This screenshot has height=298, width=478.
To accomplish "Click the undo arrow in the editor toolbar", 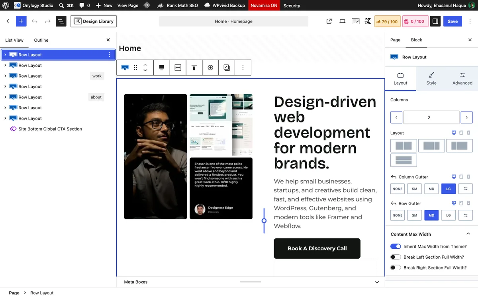I will pyautogui.click(x=35, y=21).
